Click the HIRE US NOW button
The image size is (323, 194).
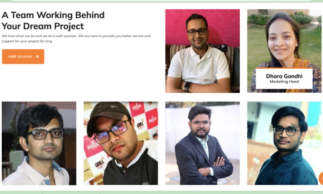pos(23,57)
